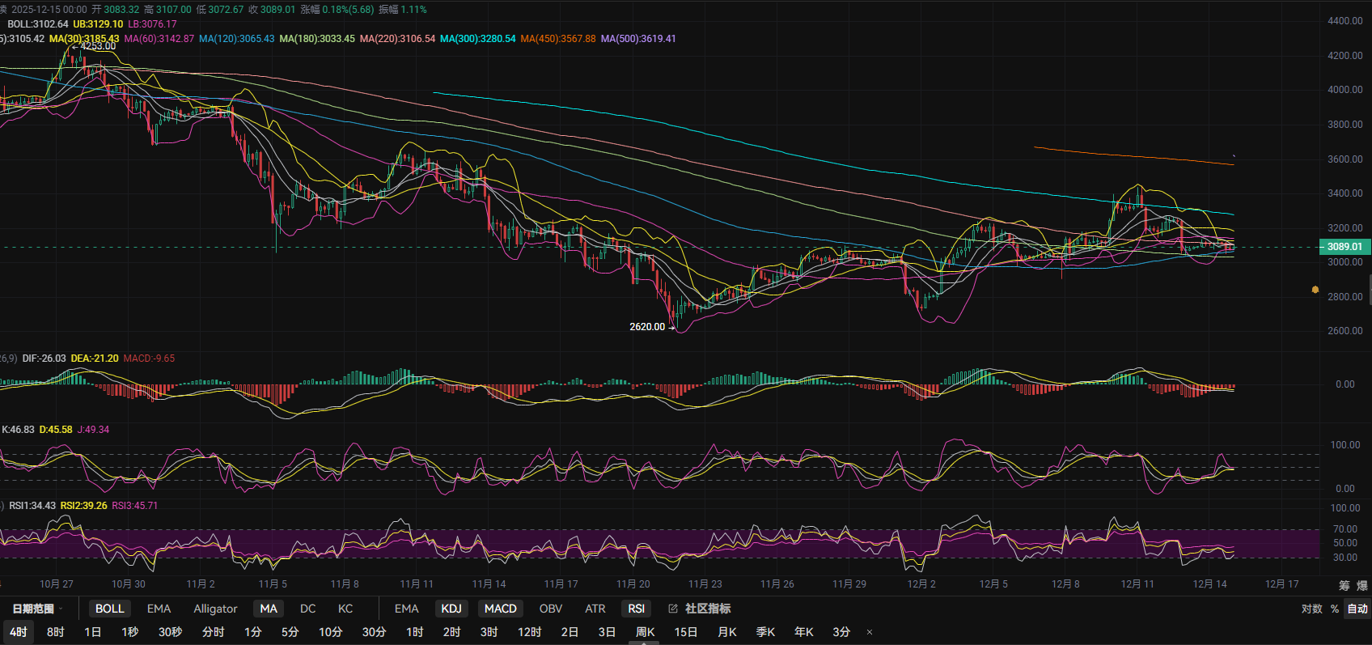This screenshot has width=1372, height=645.
Task: Enable the Alligator overlay indicator
Action: click(x=215, y=609)
